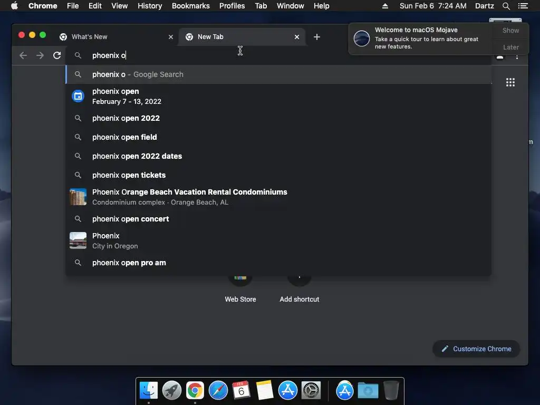The image size is (540, 405).
Task: Click the date and time in menu bar
Action: click(433, 6)
